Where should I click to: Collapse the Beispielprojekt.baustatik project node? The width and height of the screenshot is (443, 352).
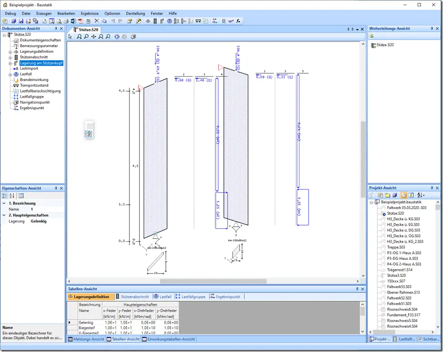click(x=371, y=202)
